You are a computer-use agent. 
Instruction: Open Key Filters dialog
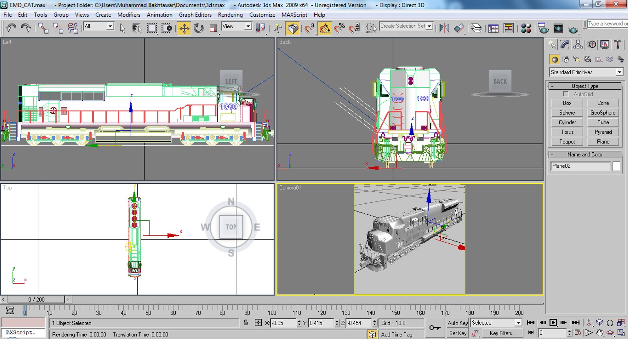(x=502, y=333)
